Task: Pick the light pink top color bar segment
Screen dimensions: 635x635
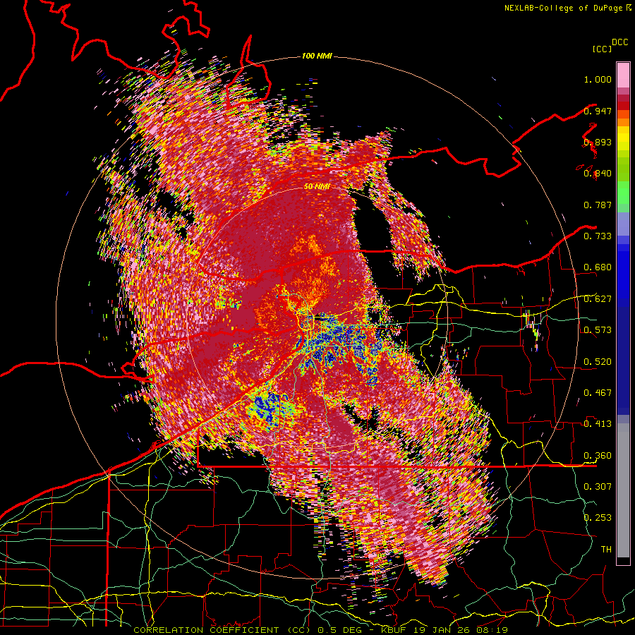Action: (x=623, y=75)
